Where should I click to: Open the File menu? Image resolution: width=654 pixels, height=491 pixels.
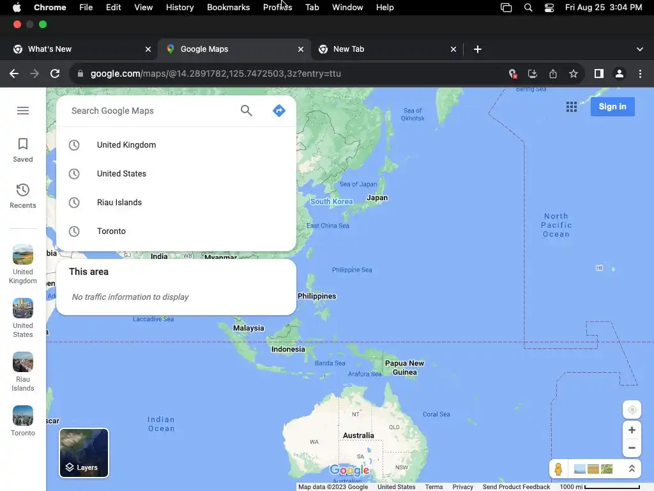point(86,8)
